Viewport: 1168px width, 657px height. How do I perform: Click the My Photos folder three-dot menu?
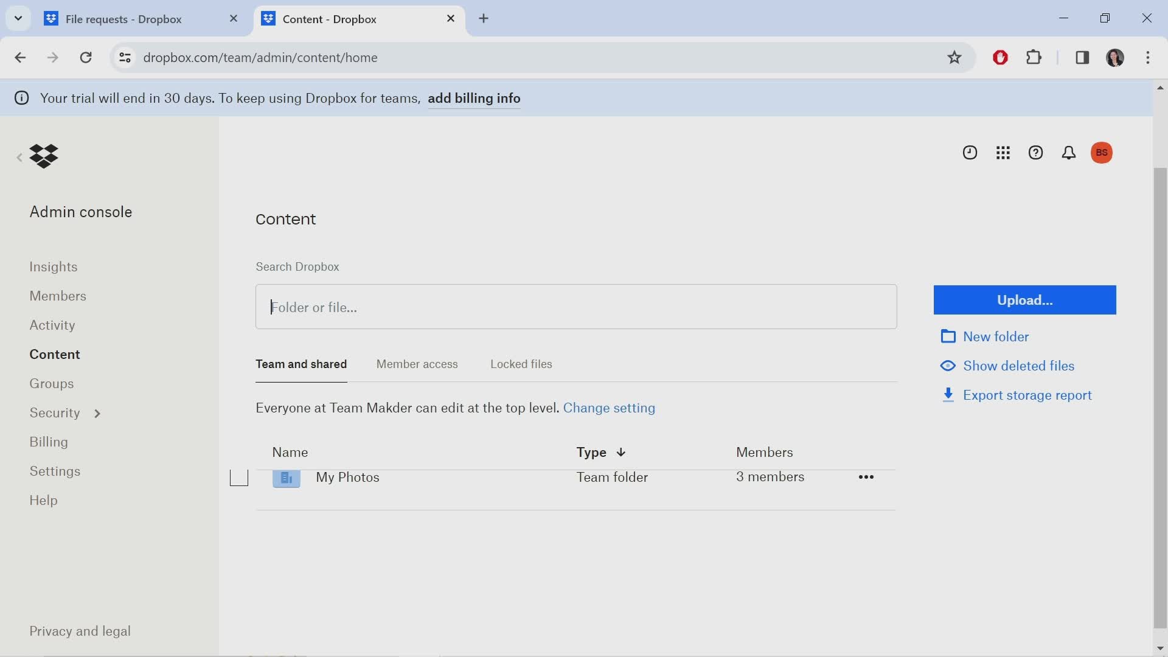pos(866,478)
